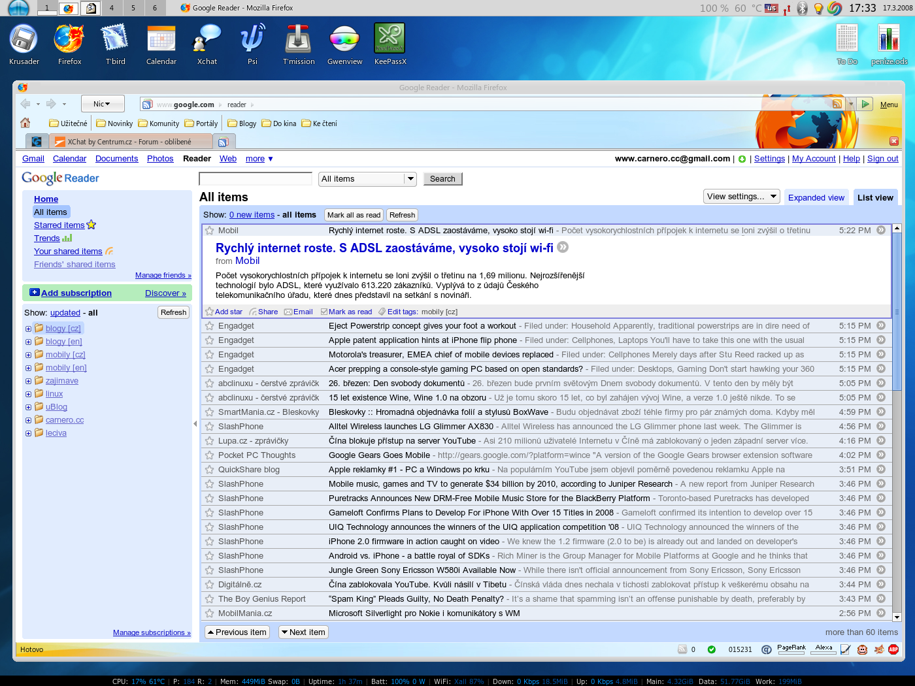
Task: Click the Firefox home button
Action: click(25, 123)
